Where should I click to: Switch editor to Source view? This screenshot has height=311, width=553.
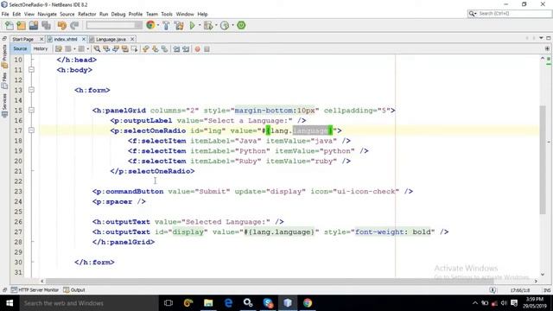pos(20,48)
